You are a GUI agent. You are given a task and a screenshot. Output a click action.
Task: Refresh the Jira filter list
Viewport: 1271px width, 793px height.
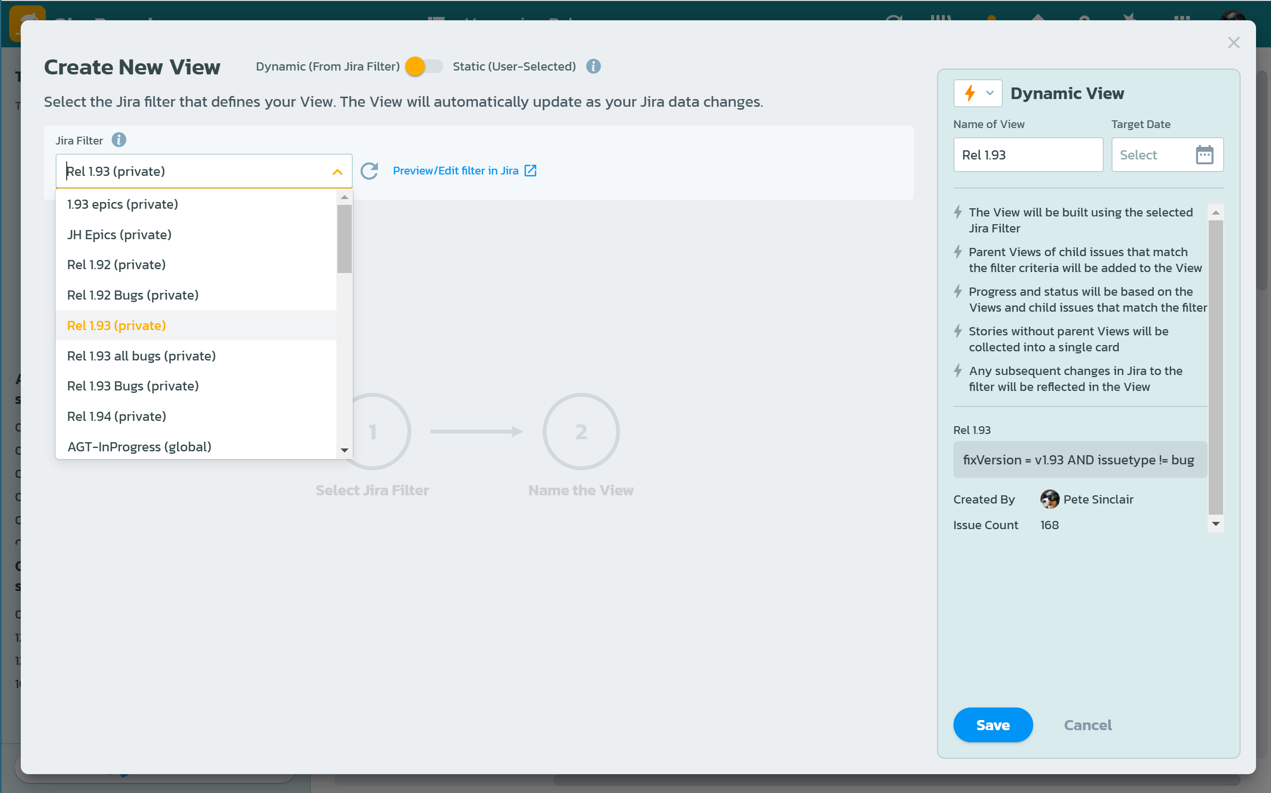coord(369,171)
